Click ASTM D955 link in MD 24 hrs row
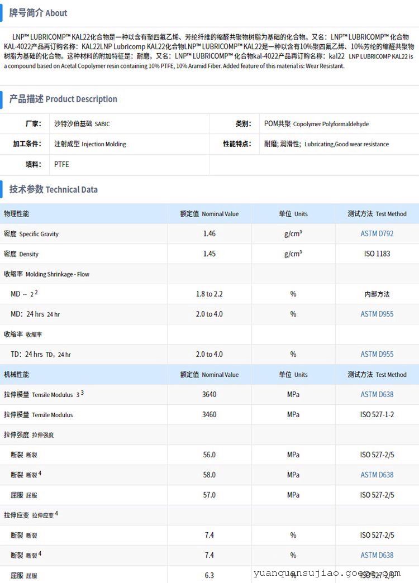This screenshot has height=583, width=419. tap(377, 314)
